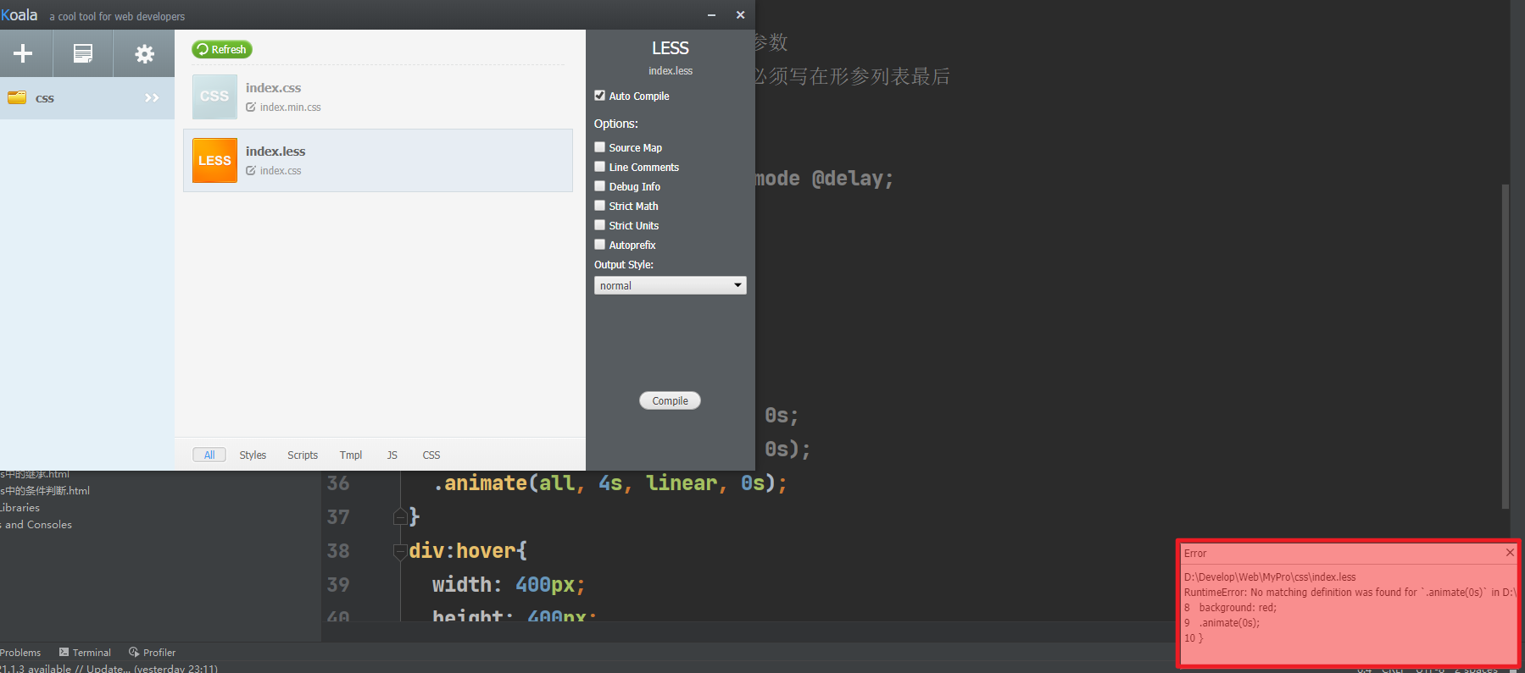Click the RuntimeError message text
Screen dimensions: 1525x673
tap(1350, 593)
